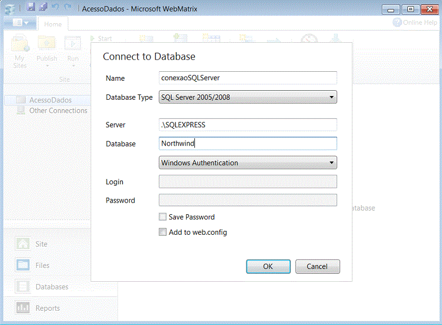Screen dimensions: 442x325
Task: Click the Redo arrow in the title bar
Action: 67,6
